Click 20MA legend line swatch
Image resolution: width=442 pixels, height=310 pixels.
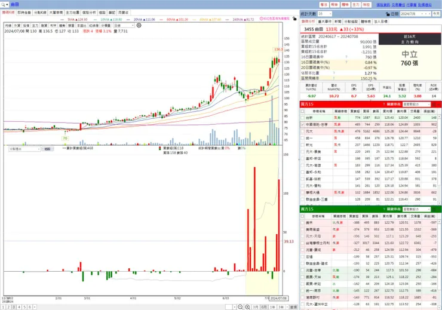click(x=128, y=20)
